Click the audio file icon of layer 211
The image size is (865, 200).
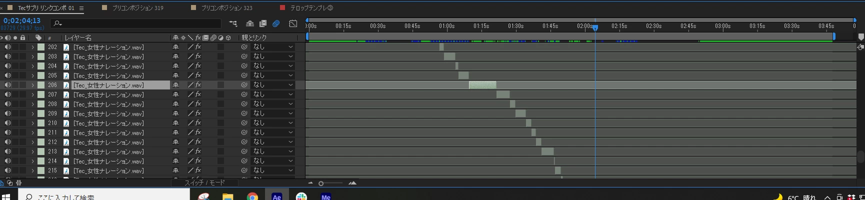click(x=66, y=132)
